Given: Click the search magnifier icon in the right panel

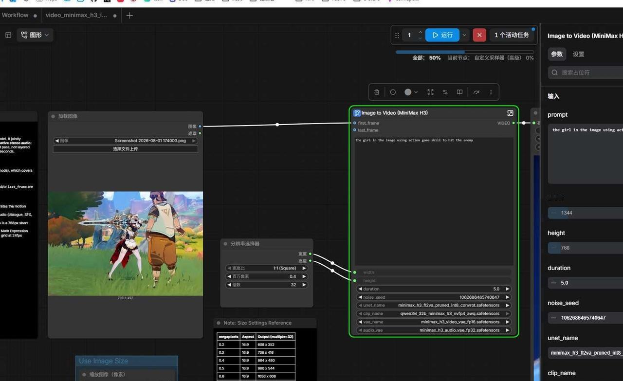Looking at the screenshot, I should 554,73.
